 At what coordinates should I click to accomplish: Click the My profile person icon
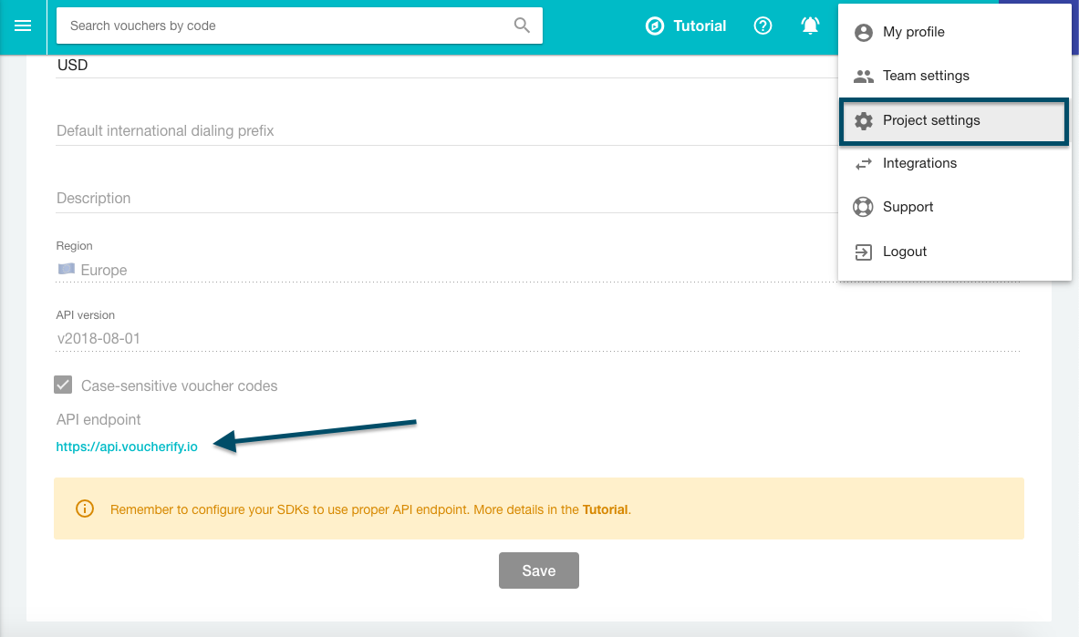pos(863,32)
